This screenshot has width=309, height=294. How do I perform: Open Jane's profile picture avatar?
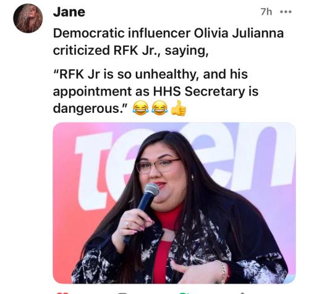28,18
